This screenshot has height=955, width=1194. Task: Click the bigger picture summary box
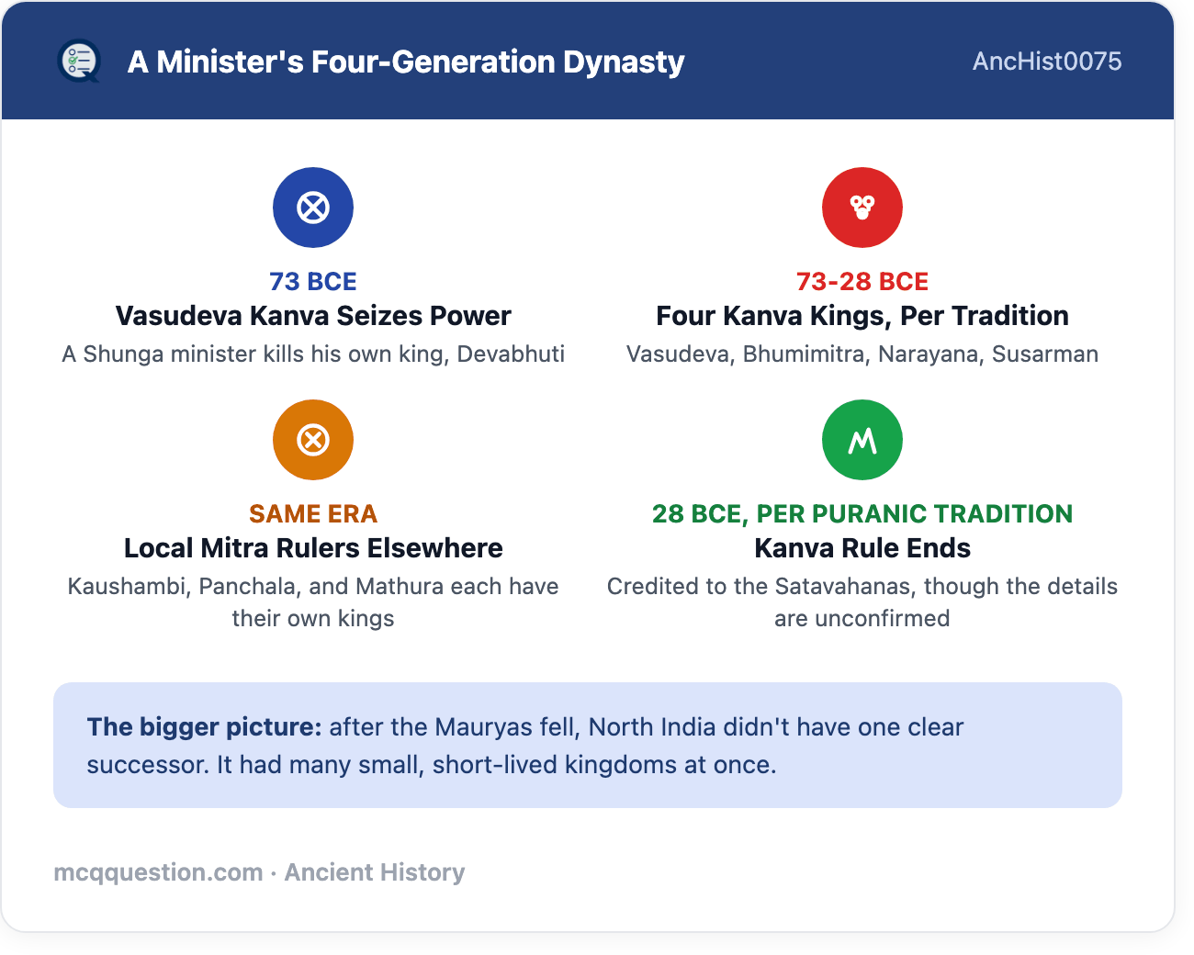pyautogui.click(x=588, y=745)
